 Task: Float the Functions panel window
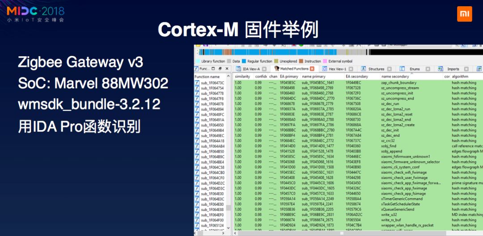point(213,69)
